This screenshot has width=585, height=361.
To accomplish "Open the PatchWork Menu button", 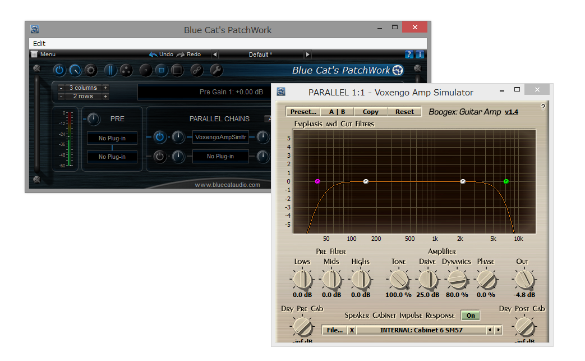I will pos(43,54).
